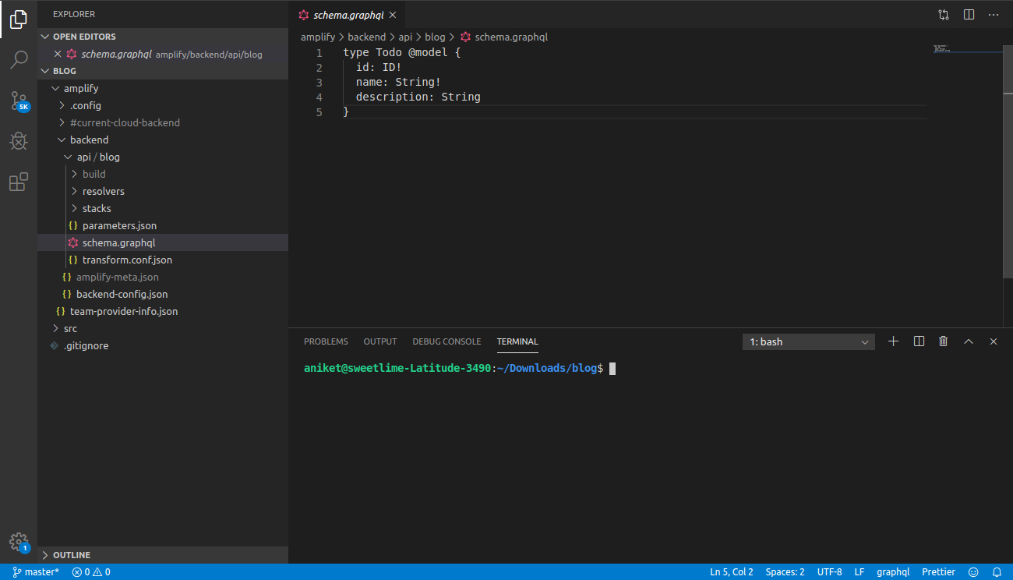1013x580 pixels.
Task: Open backend-config.json in the explorer
Action: [x=122, y=294]
